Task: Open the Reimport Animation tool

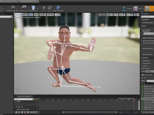Action: tap(13, 9)
